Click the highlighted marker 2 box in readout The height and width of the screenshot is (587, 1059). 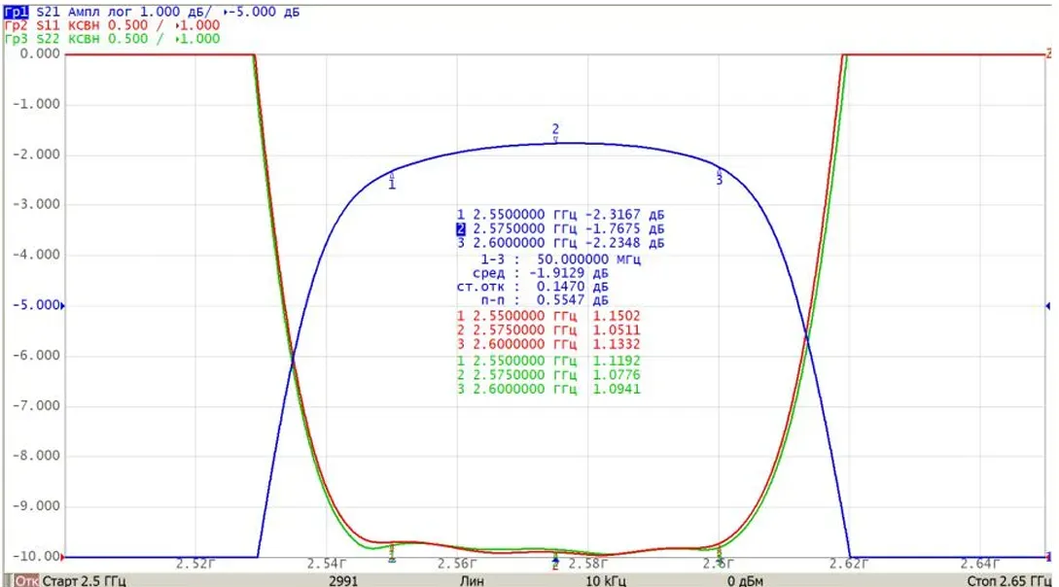click(461, 228)
